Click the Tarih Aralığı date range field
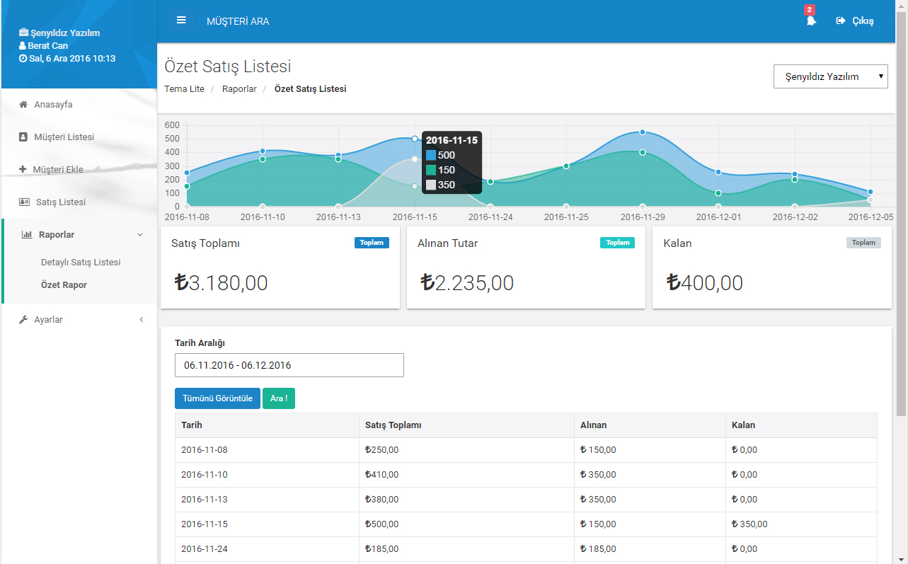908x564 pixels. 289,365
